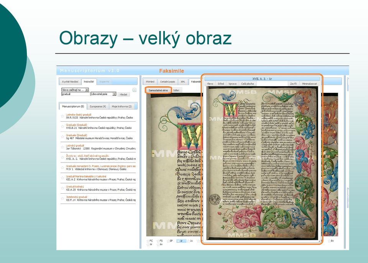Open the Latinsko-český graduál link
Viewport: 368px width, 263px height.
click(x=78, y=115)
